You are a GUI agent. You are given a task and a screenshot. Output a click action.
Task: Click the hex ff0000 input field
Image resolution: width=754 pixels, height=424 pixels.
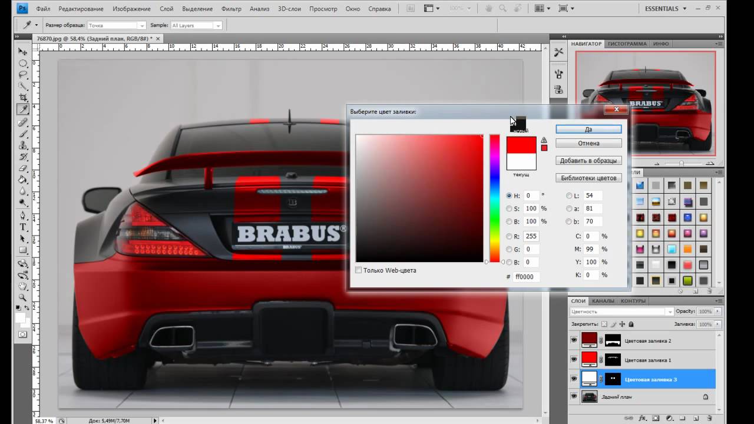(x=526, y=276)
